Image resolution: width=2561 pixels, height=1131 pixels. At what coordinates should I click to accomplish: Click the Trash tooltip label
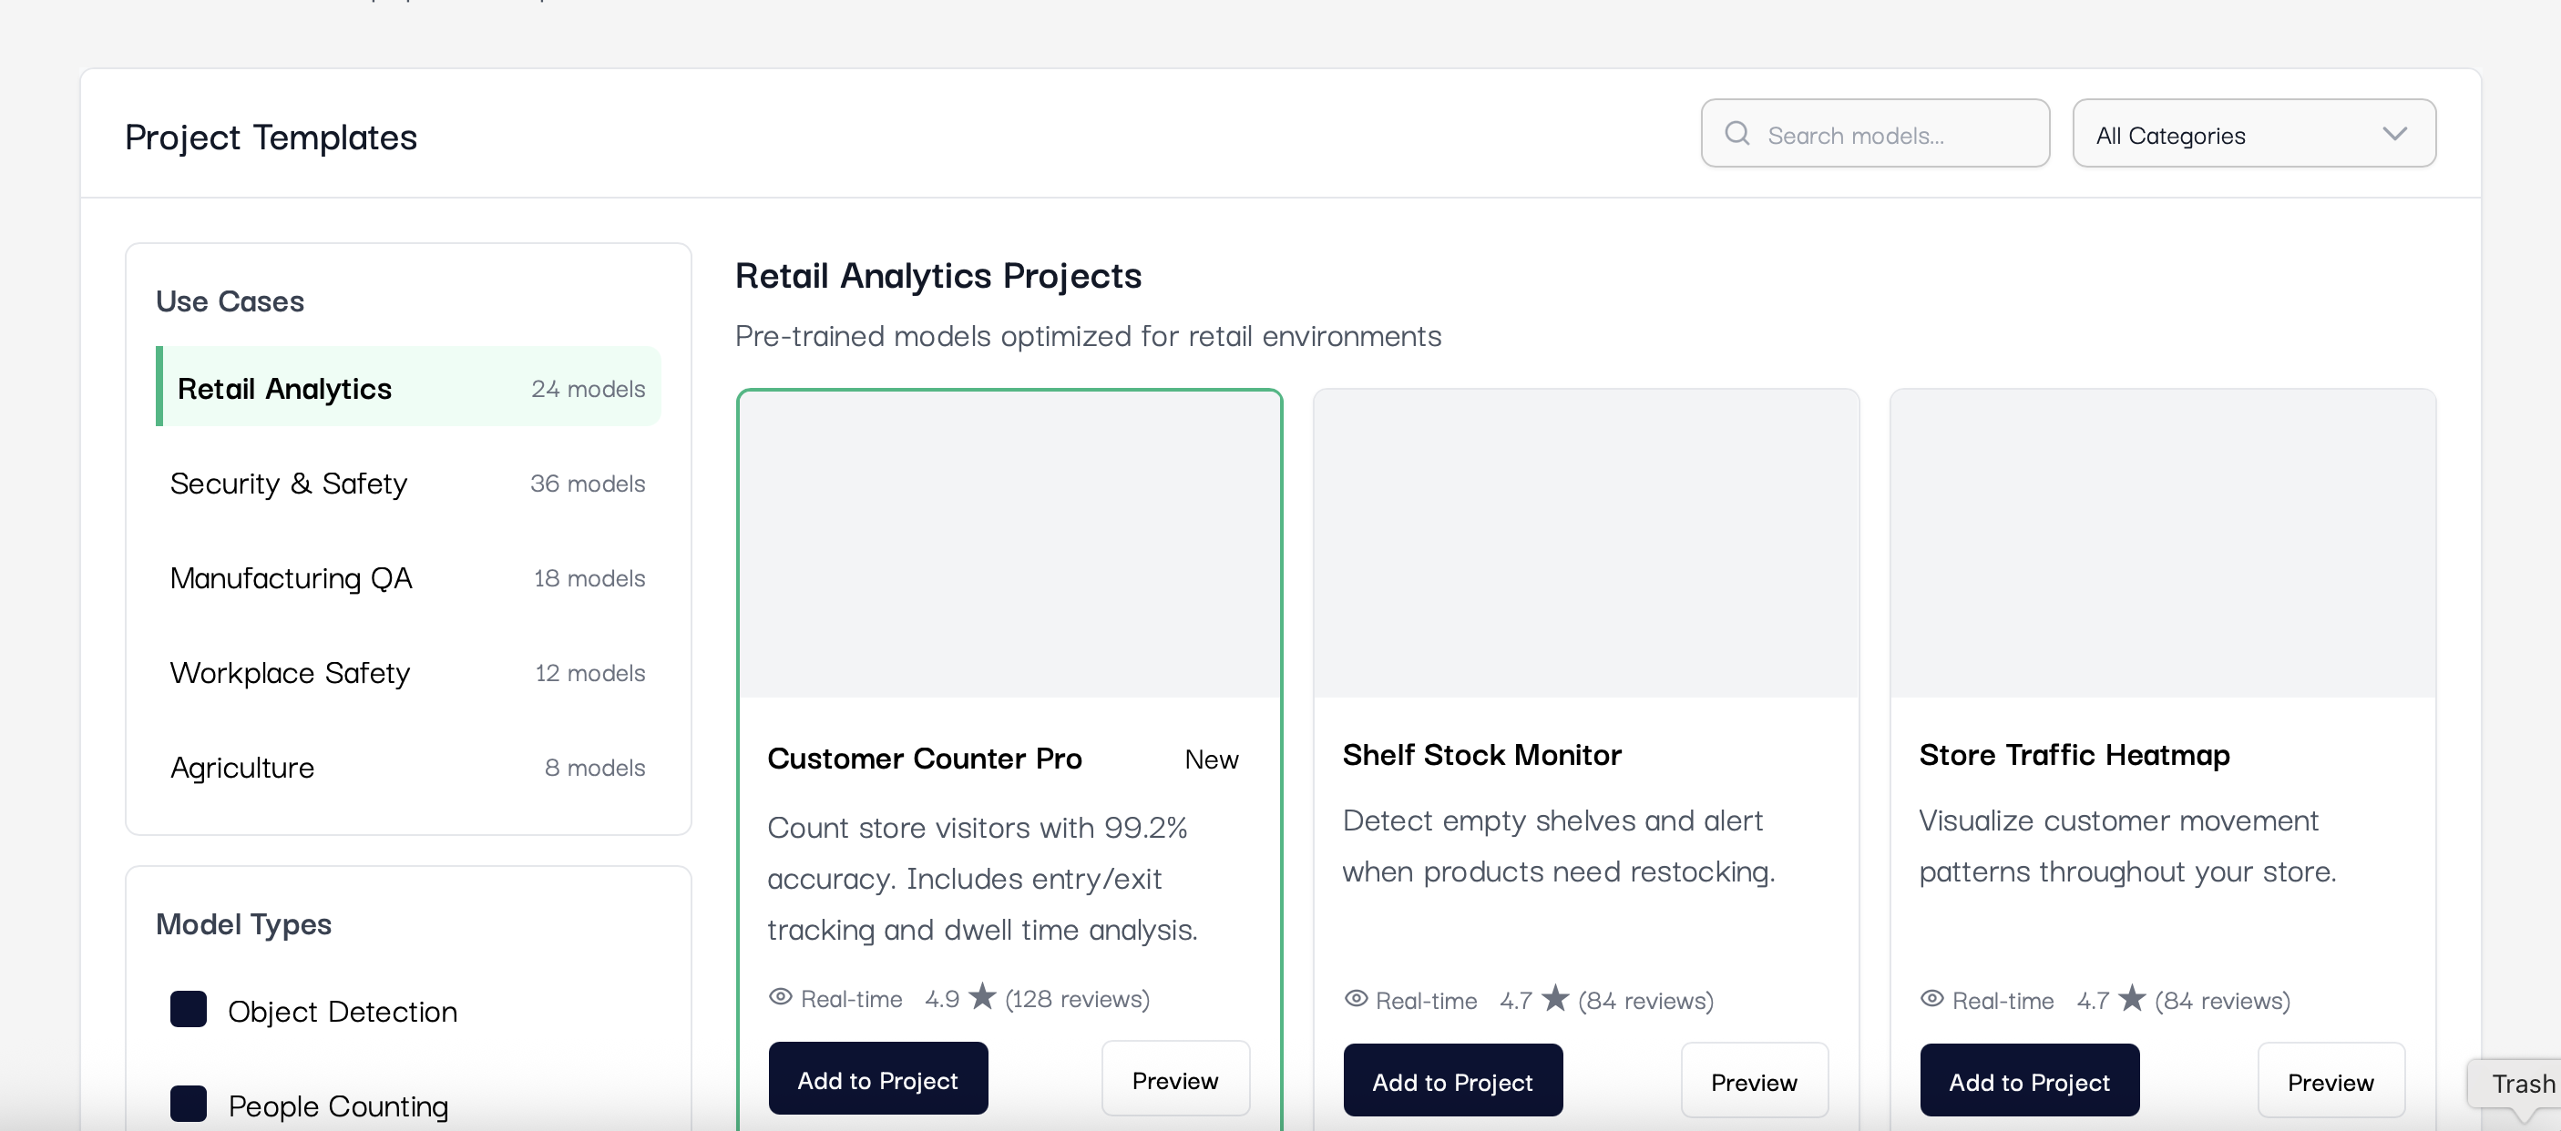(x=2522, y=1084)
